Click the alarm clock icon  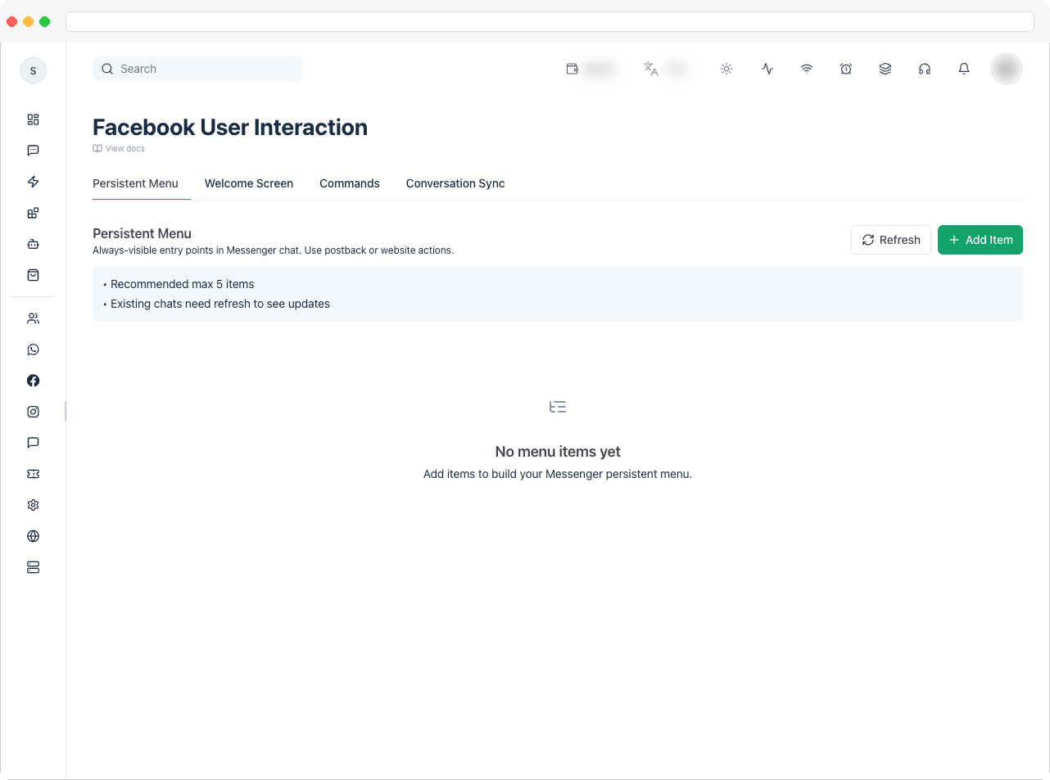(846, 69)
